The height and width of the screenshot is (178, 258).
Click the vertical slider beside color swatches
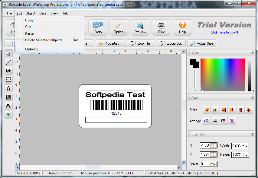tap(195, 80)
